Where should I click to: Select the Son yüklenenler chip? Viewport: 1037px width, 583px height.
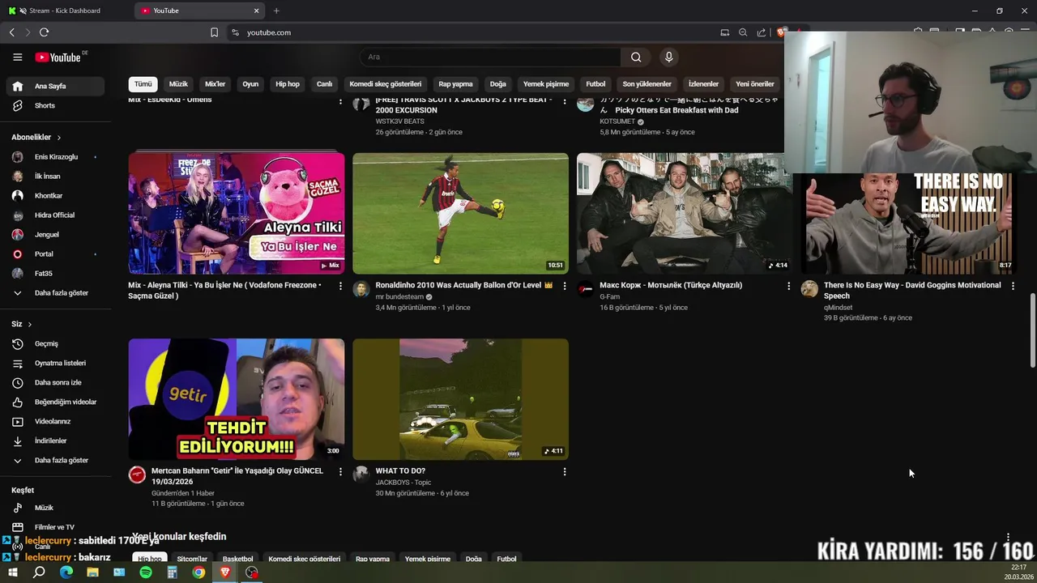click(647, 84)
